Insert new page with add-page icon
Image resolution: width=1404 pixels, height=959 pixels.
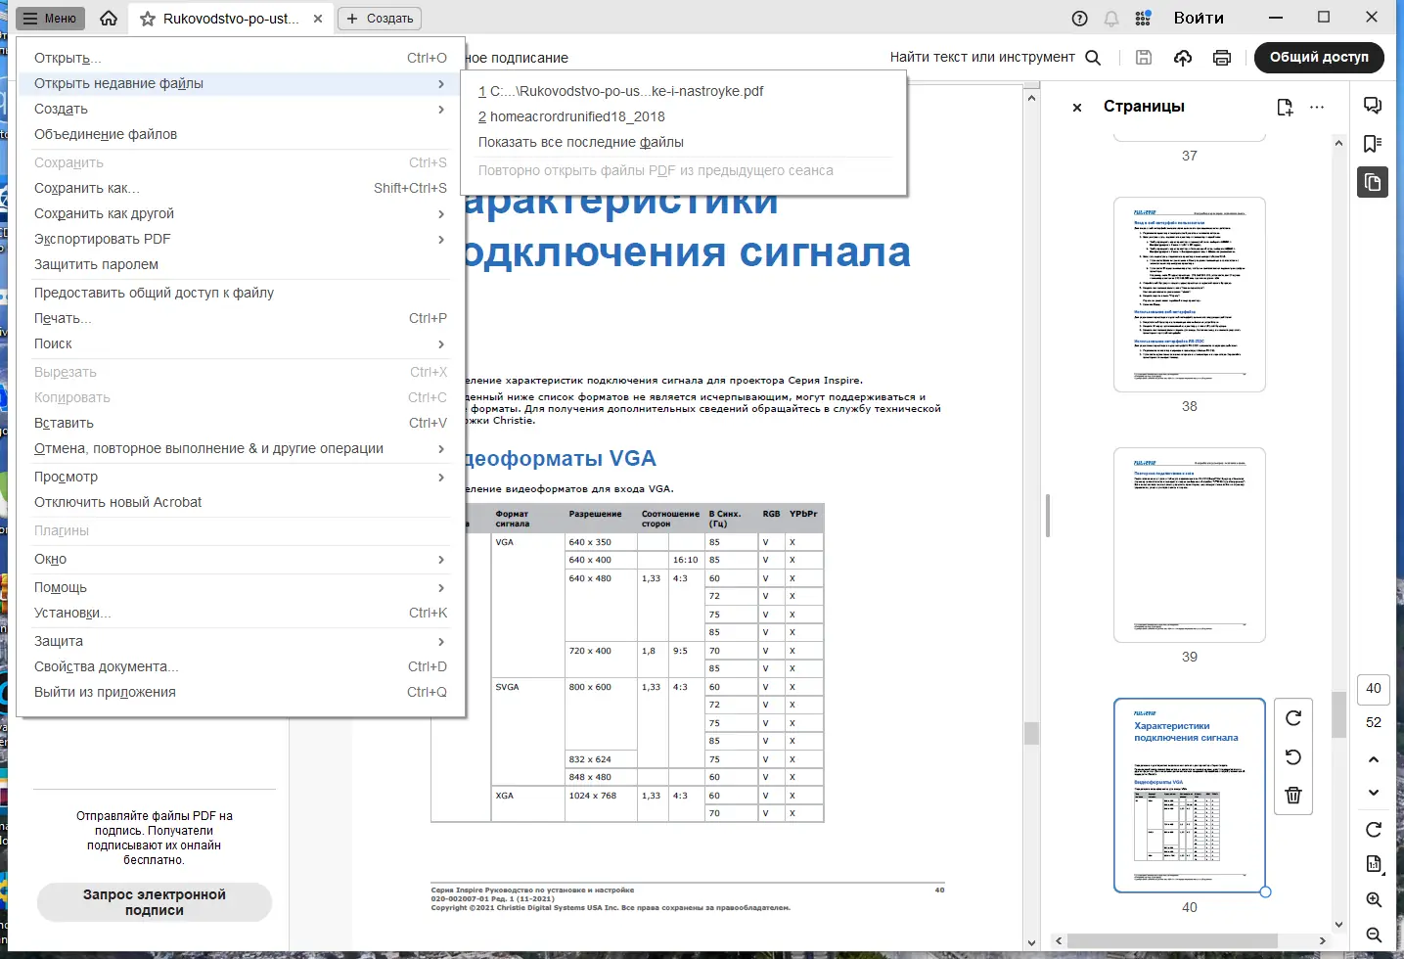[1285, 108]
